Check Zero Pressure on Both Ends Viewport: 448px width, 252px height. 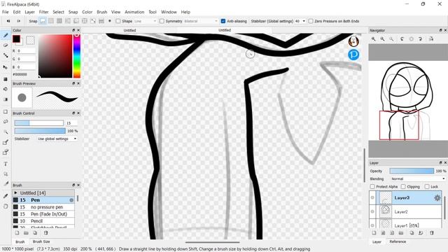click(x=311, y=21)
